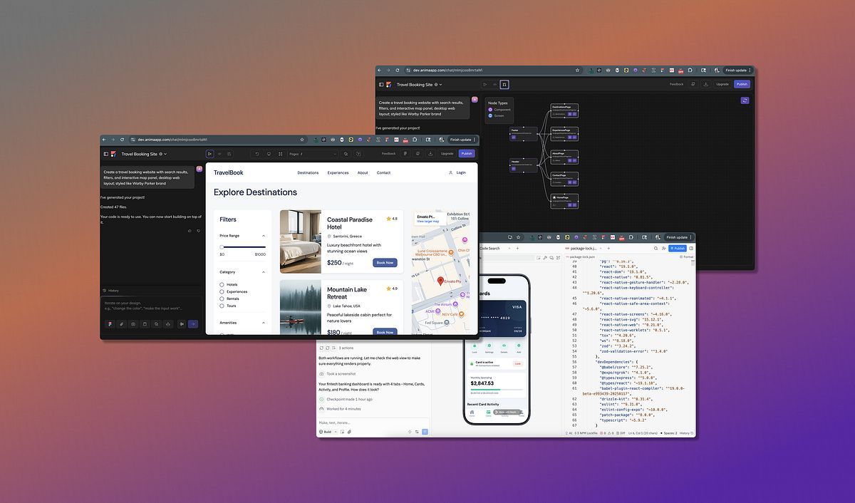Click the DestinationsPage node in the graph
Screen dimensions: 855x503
click(x=565, y=110)
